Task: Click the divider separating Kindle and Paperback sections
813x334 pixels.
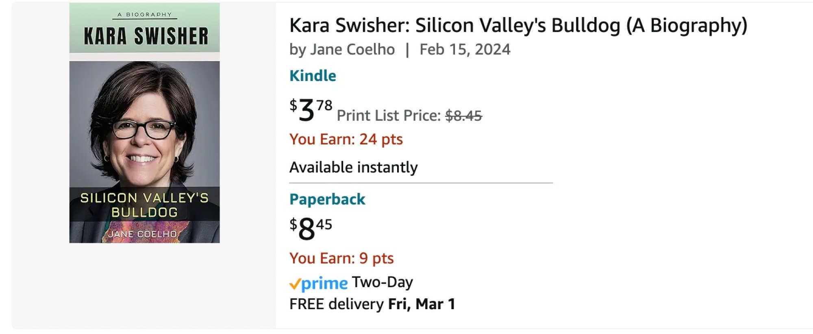Action: 421,183
